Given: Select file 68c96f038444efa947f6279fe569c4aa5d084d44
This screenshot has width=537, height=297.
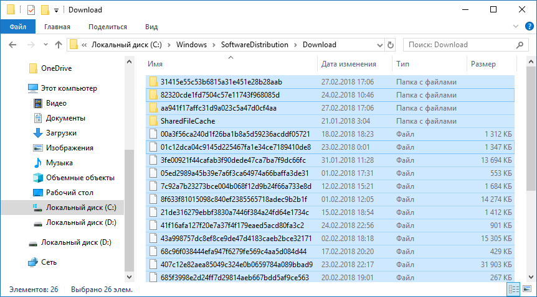Looking at the screenshot, I should [330, 252].
